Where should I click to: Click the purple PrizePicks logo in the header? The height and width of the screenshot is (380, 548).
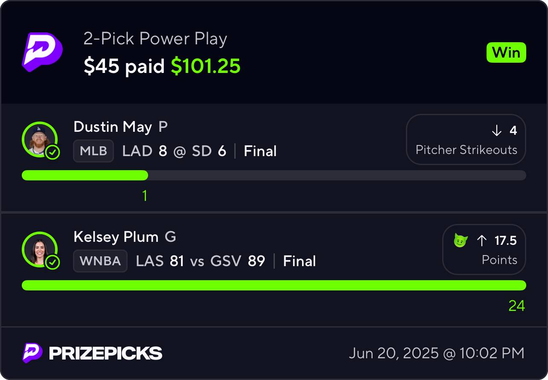(x=42, y=52)
